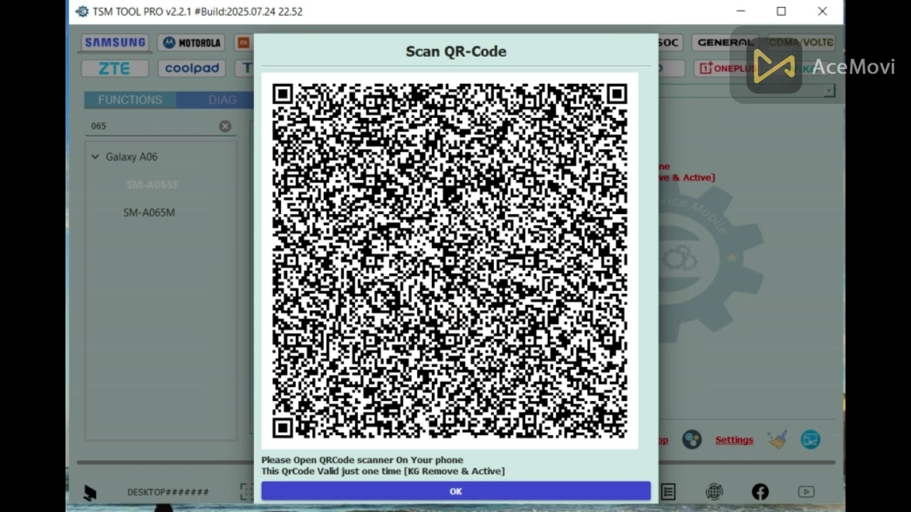Collapse the Galaxy A06 tree node

[x=95, y=156]
